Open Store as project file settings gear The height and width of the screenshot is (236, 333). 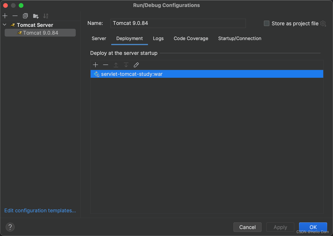tap(323, 23)
